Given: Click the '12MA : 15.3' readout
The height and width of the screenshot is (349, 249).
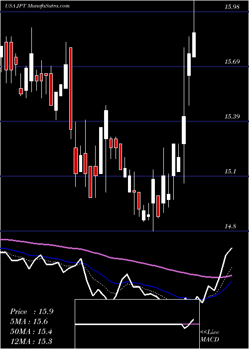Looking at the screenshot, I should pyautogui.click(x=31, y=341).
